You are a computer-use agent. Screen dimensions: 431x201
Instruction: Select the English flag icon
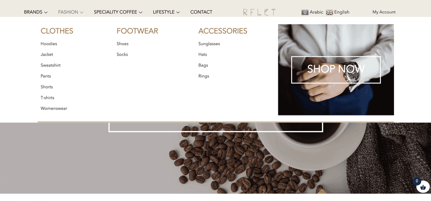(329, 12)
